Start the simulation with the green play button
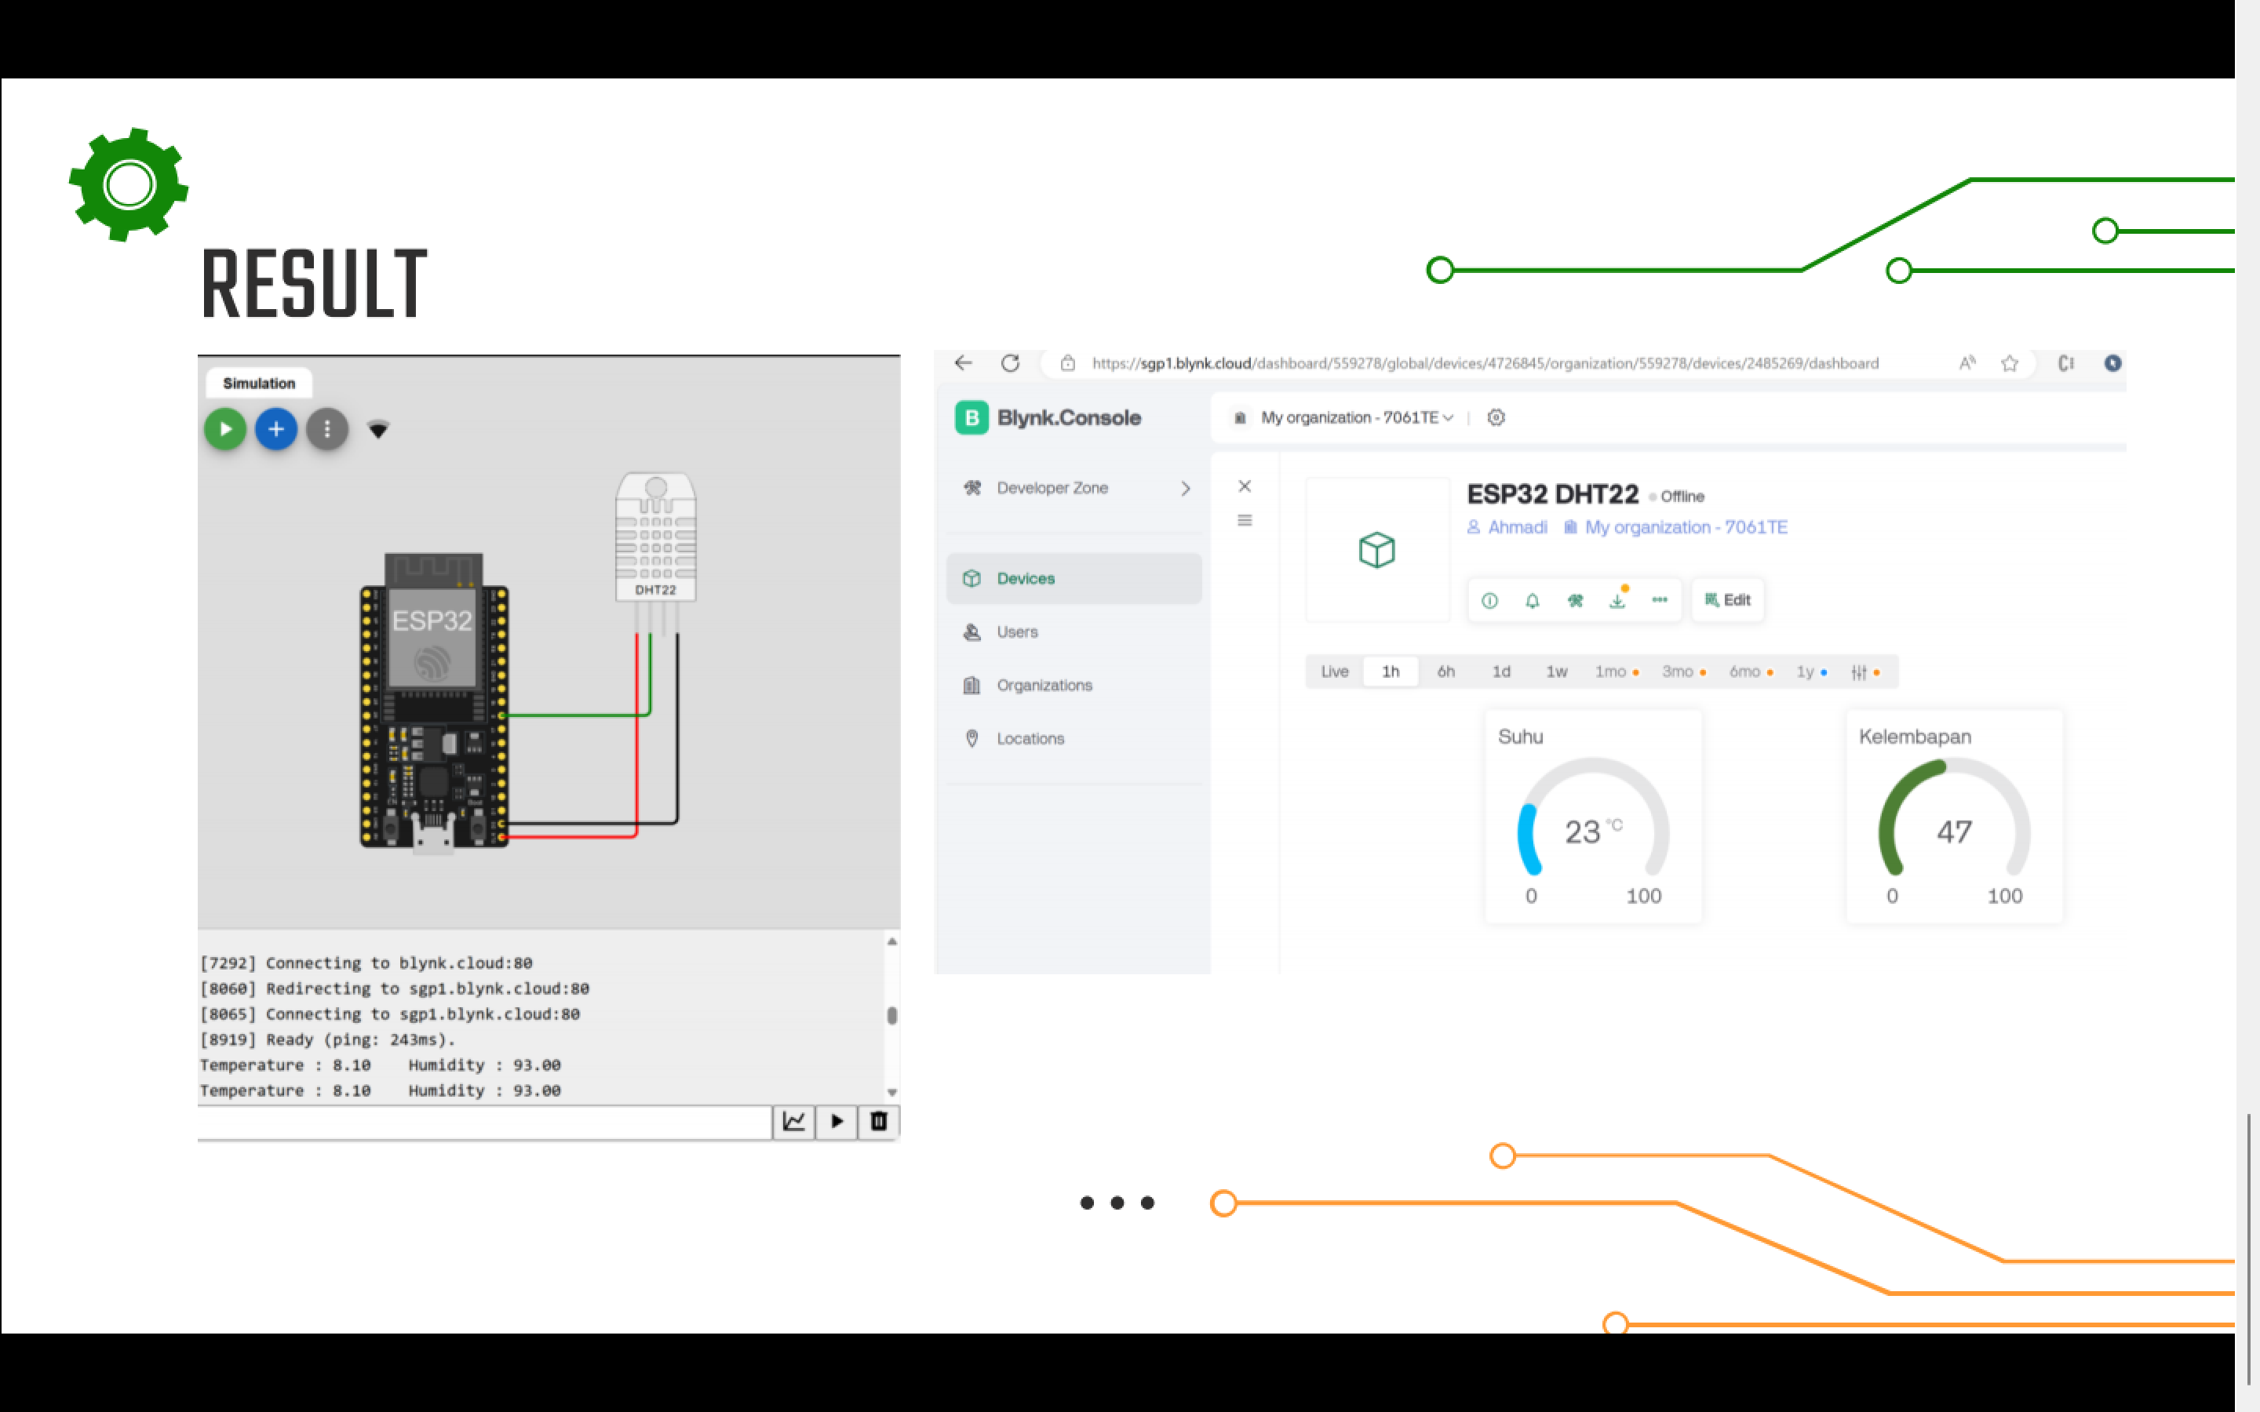The width and height of the screenshot is (2260, 1412). click(x=225, y=430)
